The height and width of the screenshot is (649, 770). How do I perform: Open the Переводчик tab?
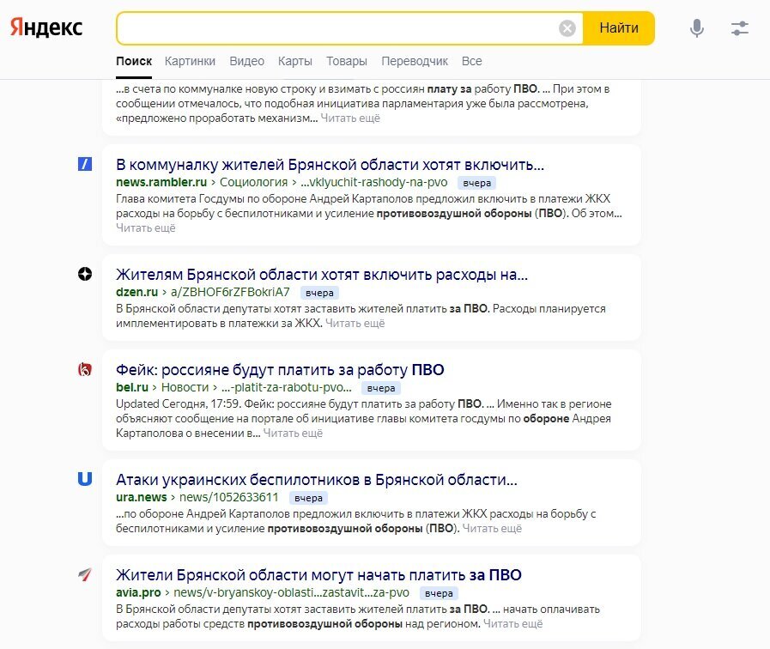(x=415, y=61)
